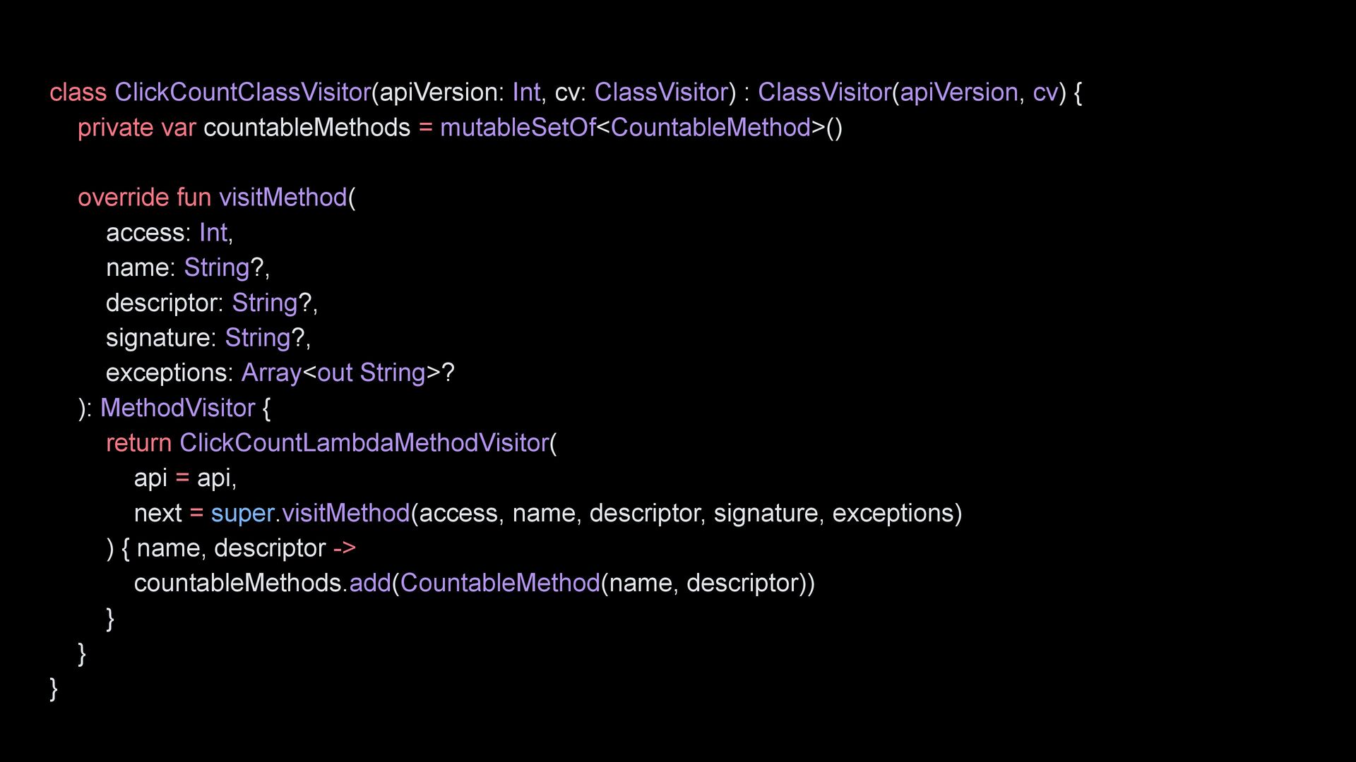1356x762 pixels.
Task: Select the 'private' modifier keyword
Action: 115,128
